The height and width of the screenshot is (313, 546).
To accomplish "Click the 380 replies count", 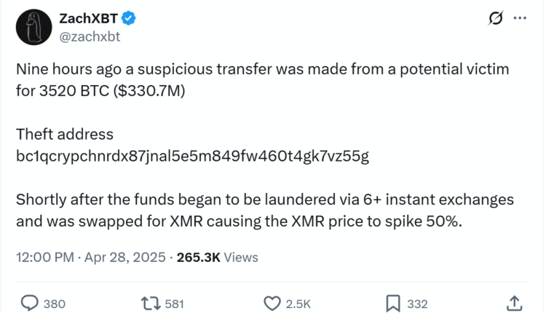I will click(56, 304).
